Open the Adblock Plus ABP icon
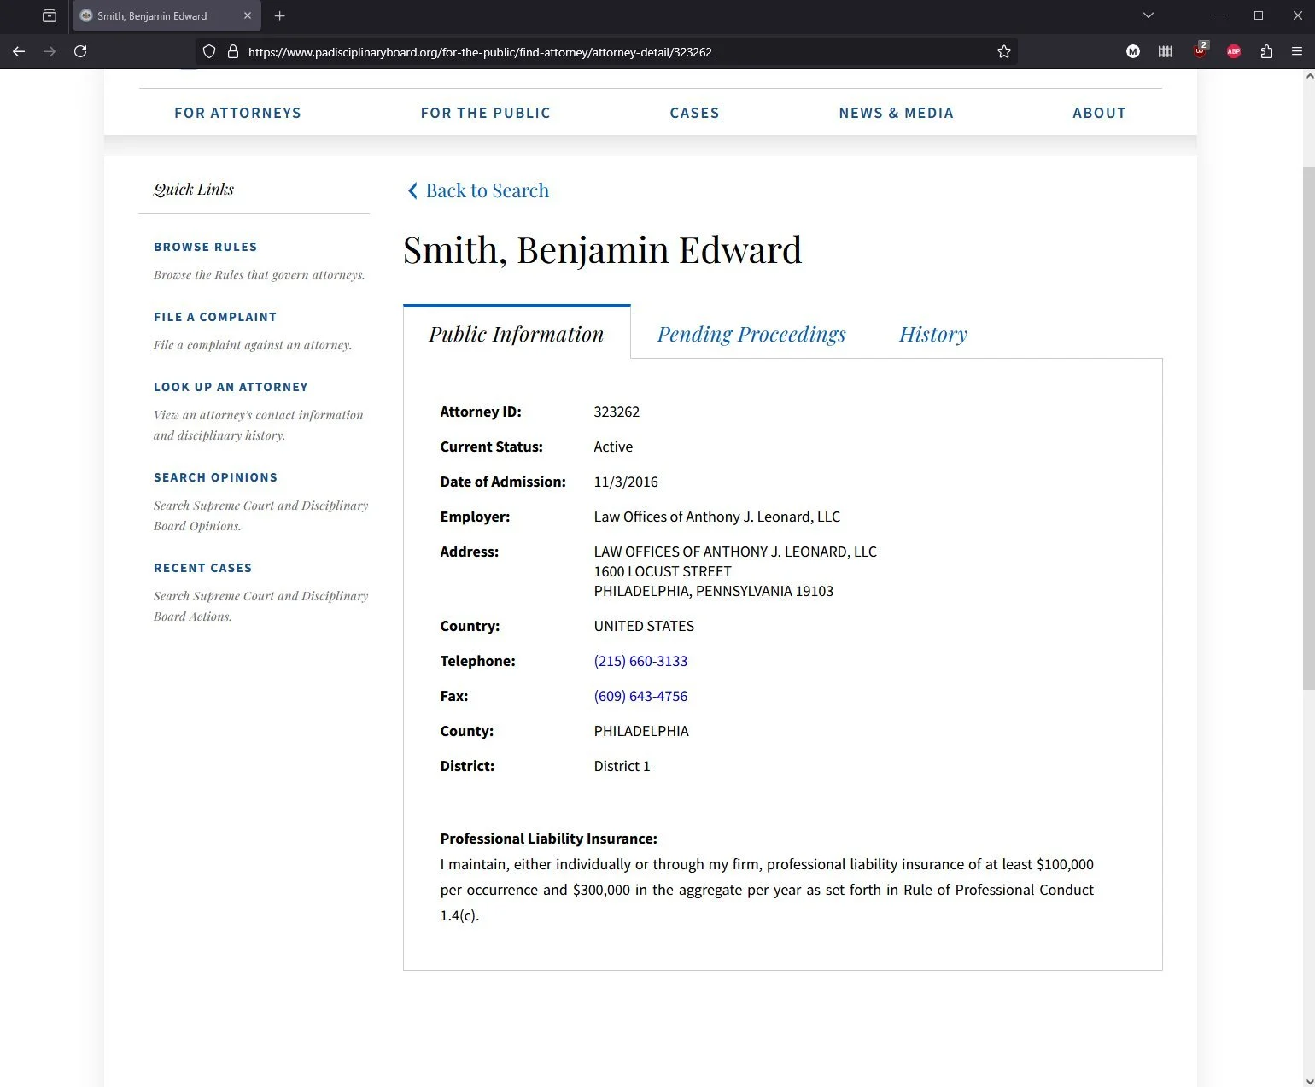1315x1087 pixels. 1234,51
